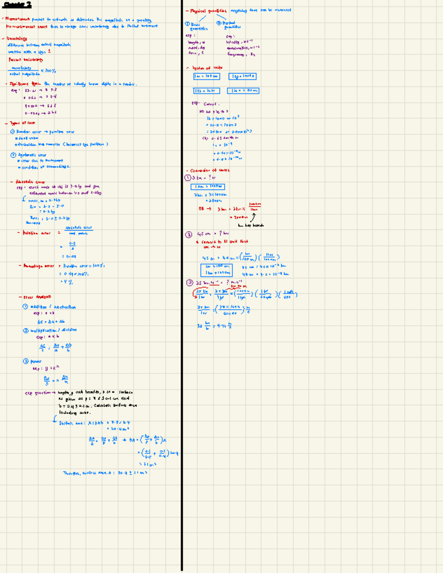
Task: Click the boxed 1 GB = 10⁹ B conversion
Action: pyautogui.click(x=207, y=91)
